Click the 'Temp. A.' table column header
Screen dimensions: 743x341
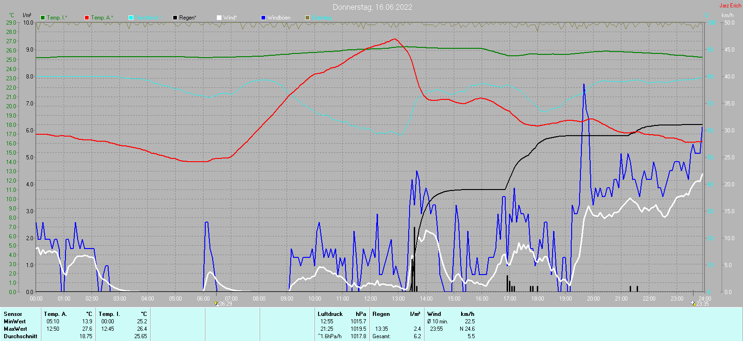(x=56, y=314)
